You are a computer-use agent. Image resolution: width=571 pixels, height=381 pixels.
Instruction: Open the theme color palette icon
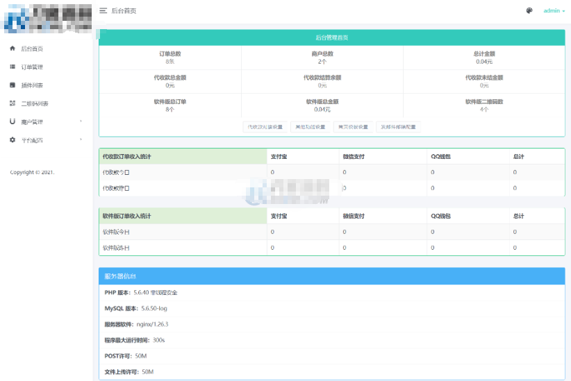click(x=529, y=11)
